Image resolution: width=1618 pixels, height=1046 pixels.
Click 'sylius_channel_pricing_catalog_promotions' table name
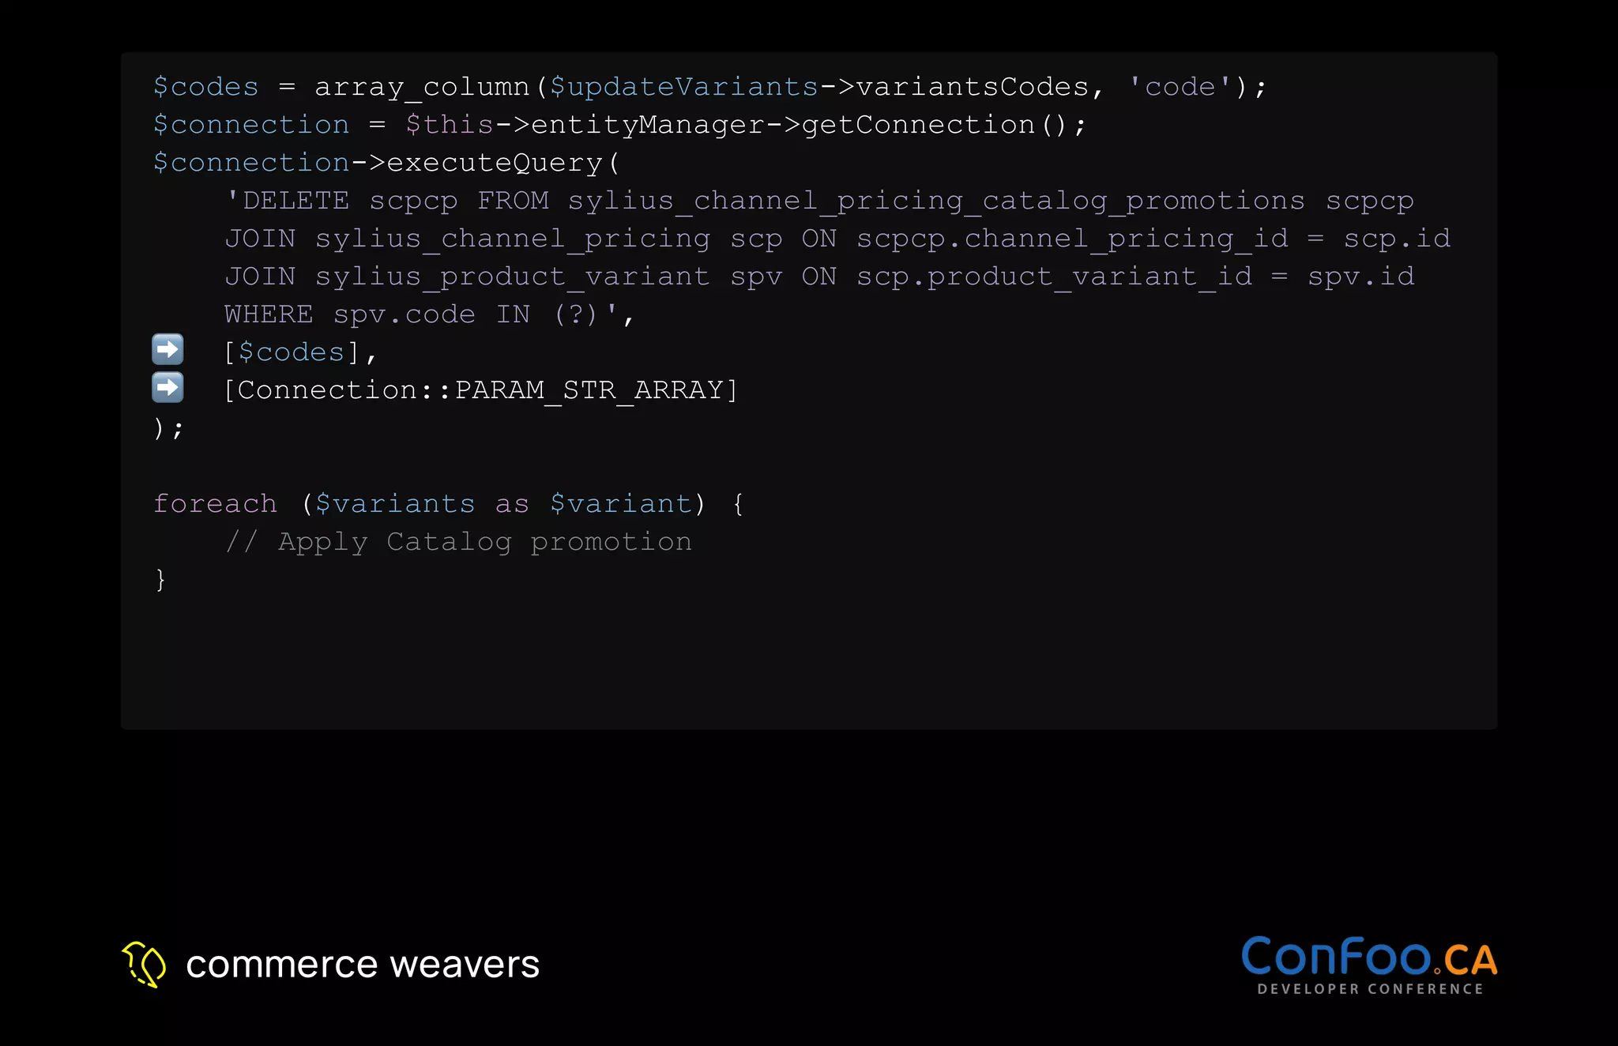936,201
